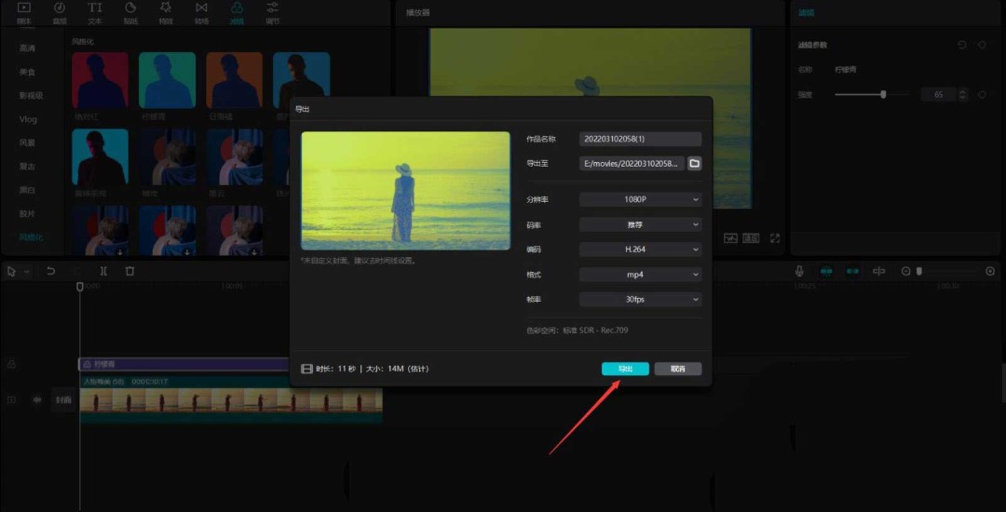Click the player fullscreen icon
1006x512 pixels.
pyautogui.click(x=774, y=238)
